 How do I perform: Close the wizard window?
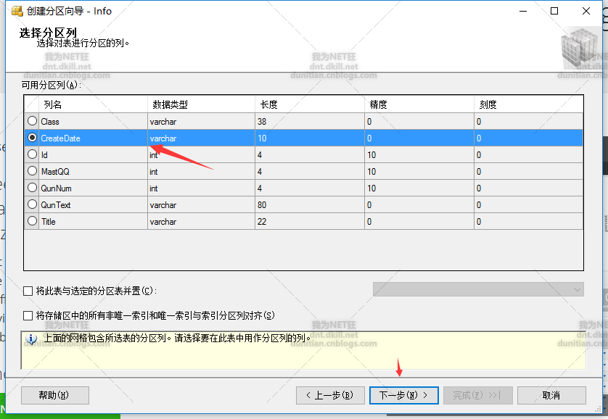pos(586,11)
